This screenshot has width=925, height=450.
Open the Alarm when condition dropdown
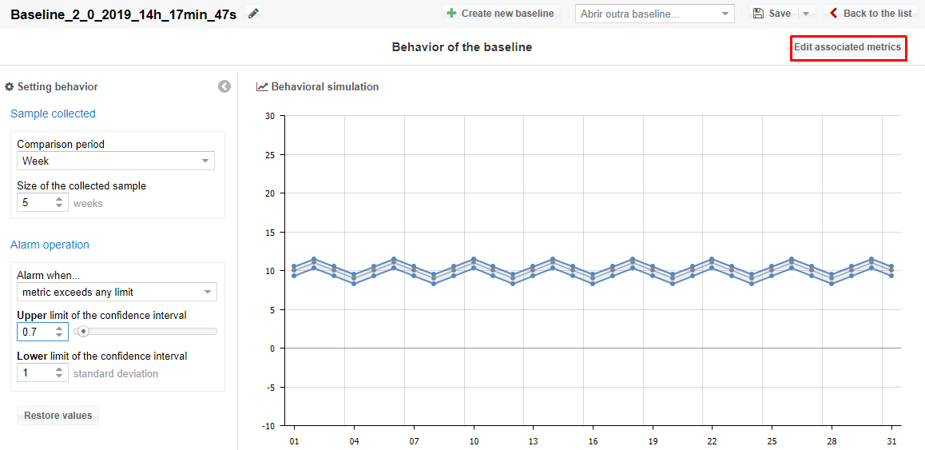coord(117,292)
